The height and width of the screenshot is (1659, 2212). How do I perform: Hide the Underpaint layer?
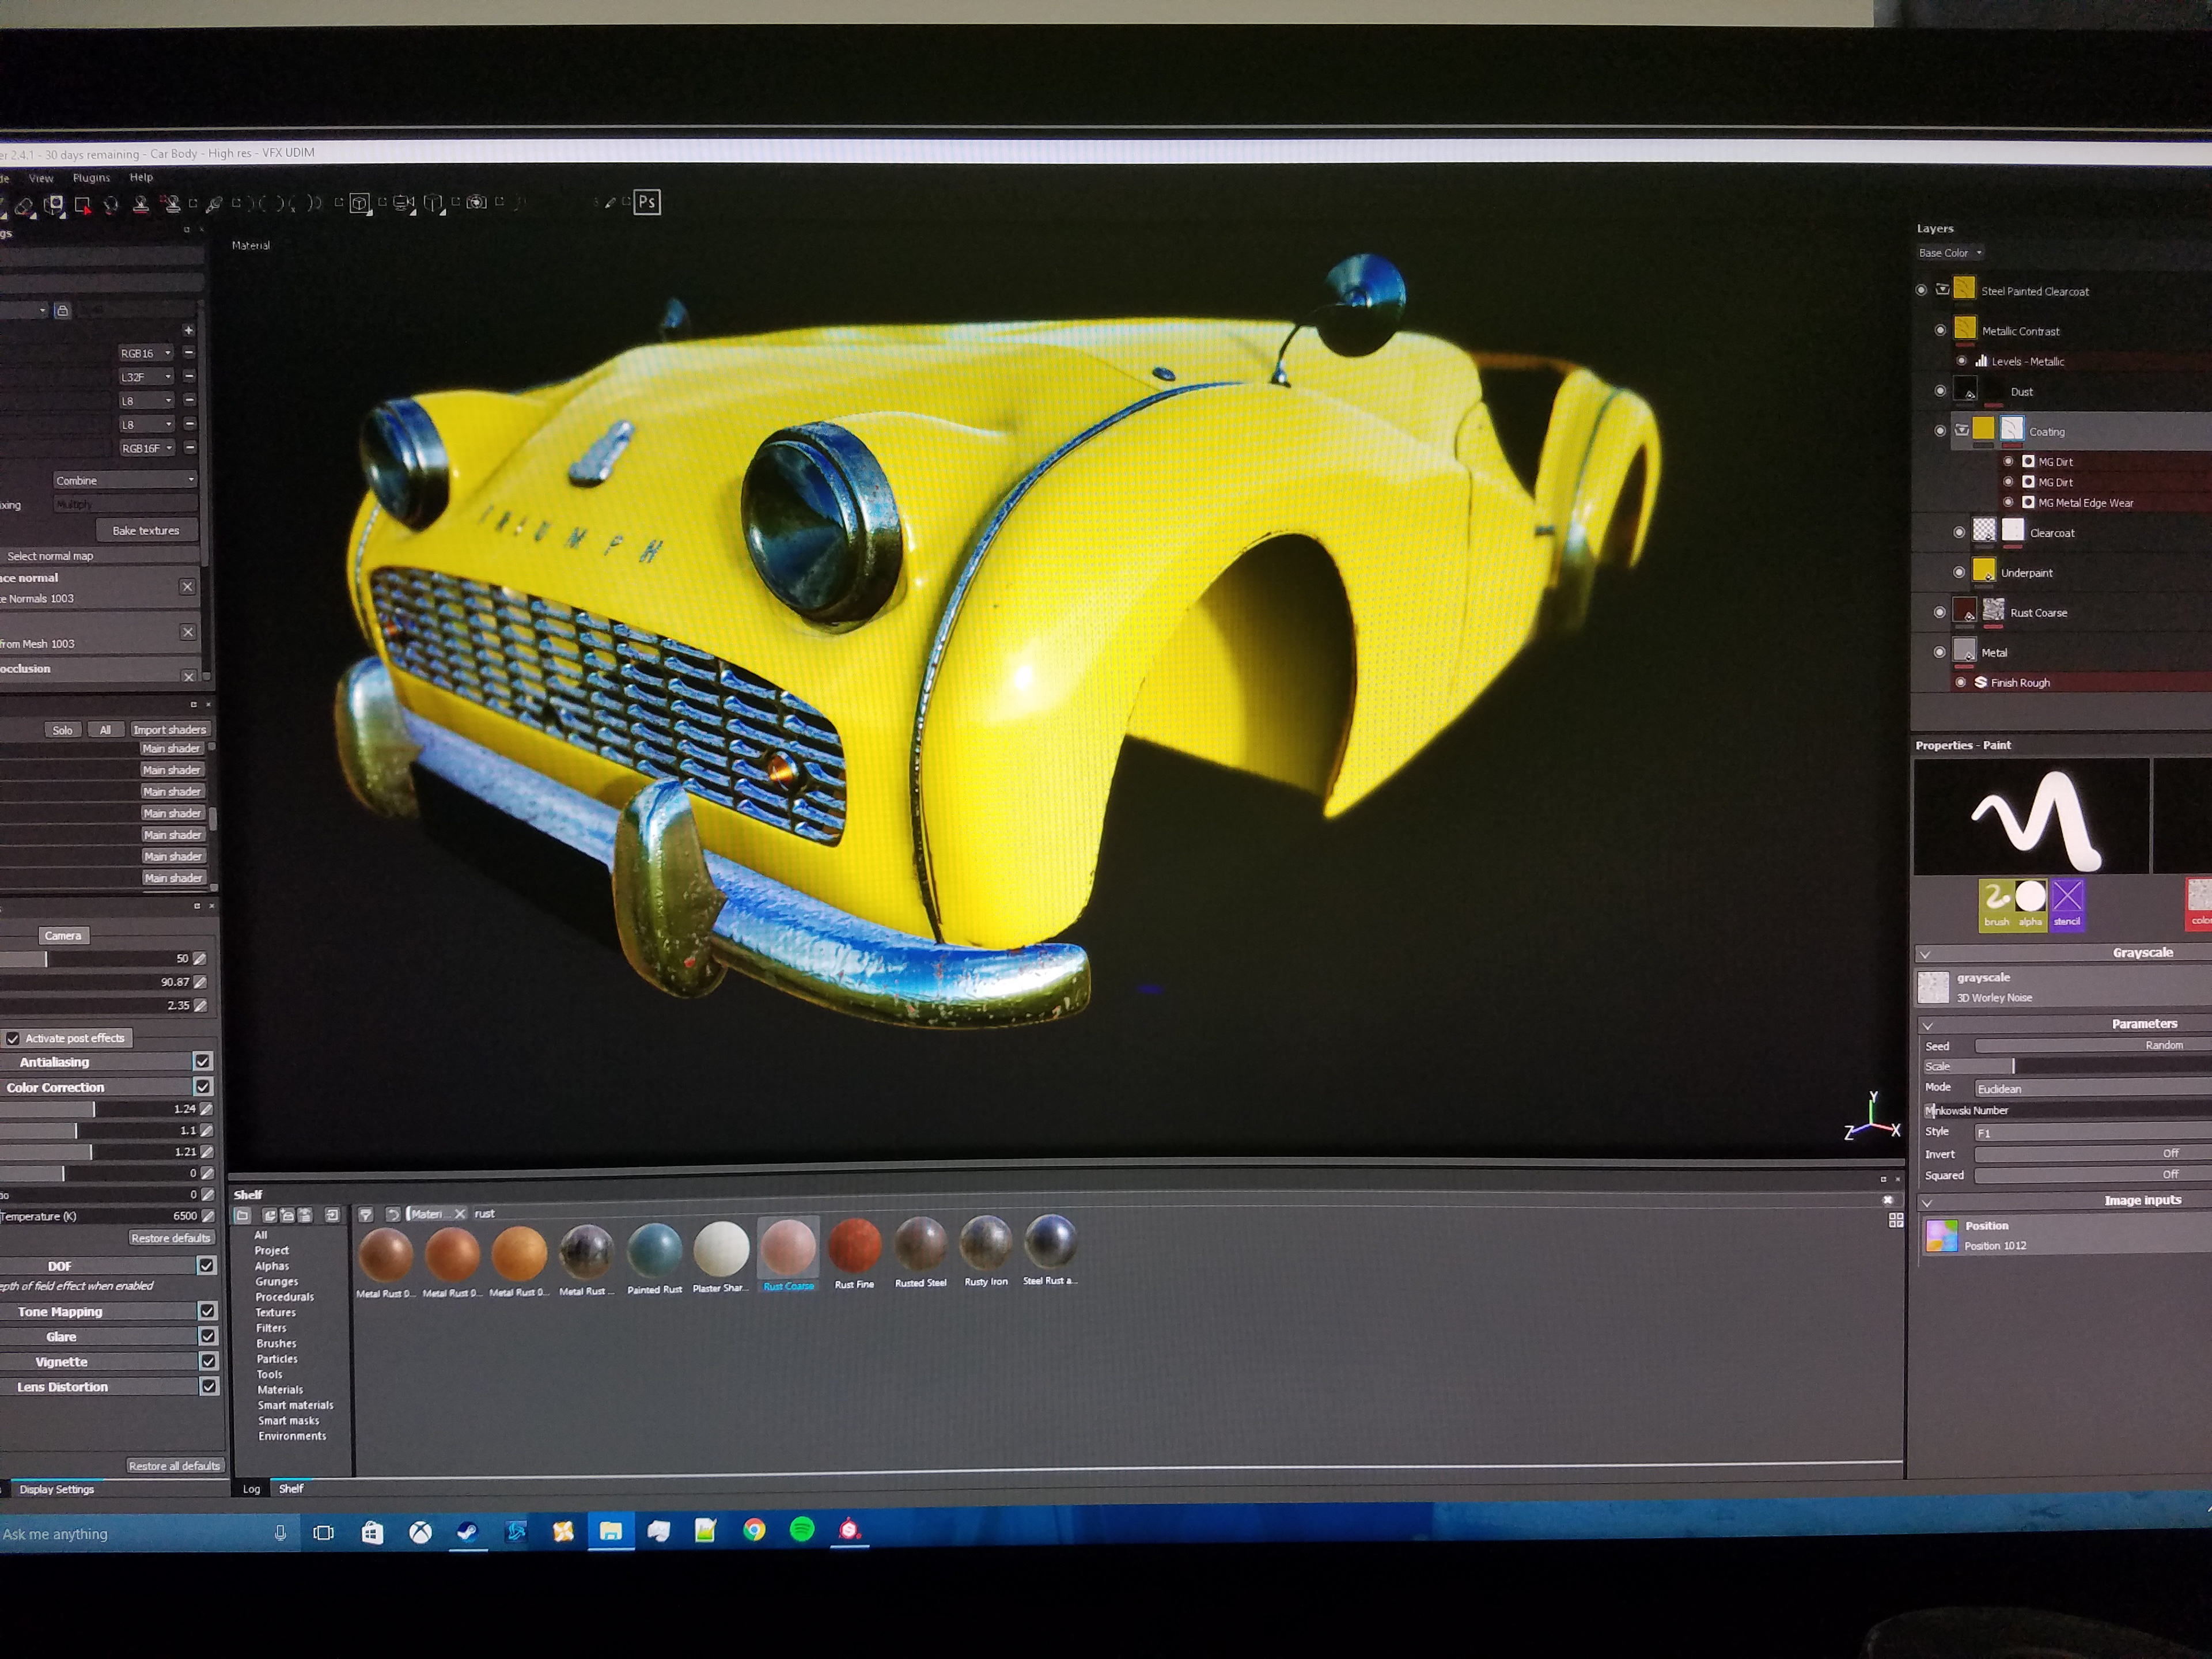pos(1959,572)
